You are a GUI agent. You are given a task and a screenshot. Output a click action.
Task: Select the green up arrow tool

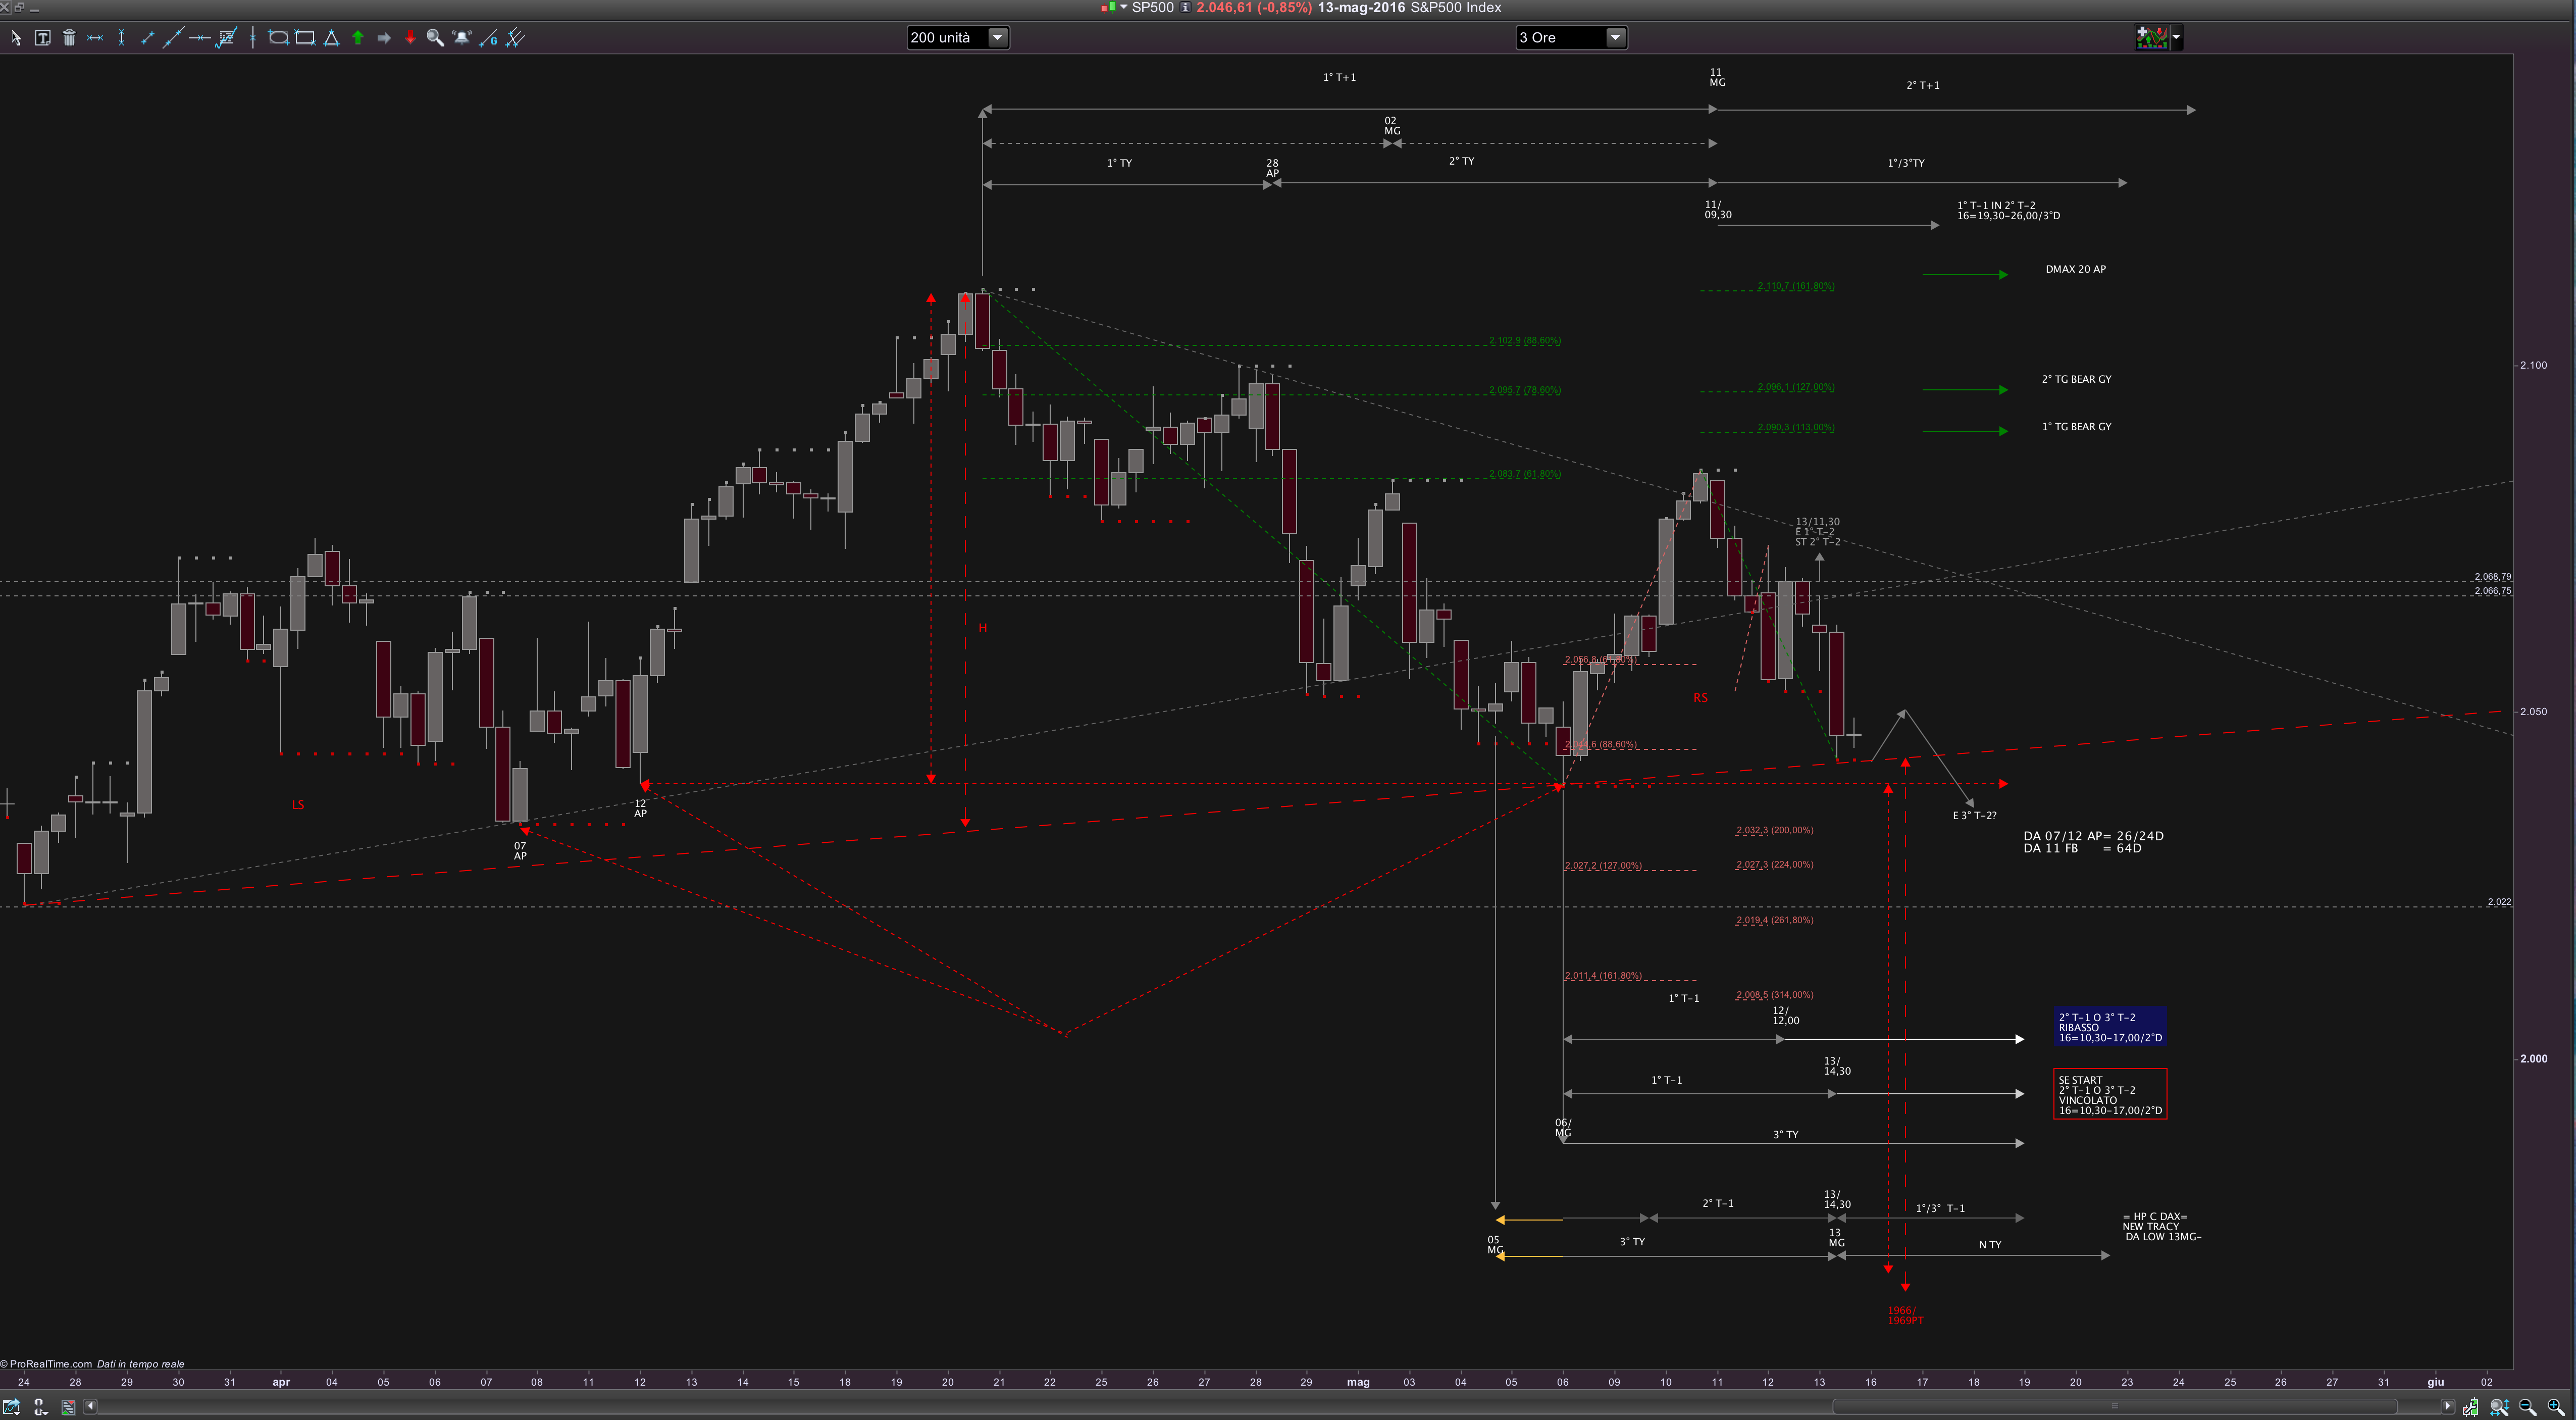(358, 38)
